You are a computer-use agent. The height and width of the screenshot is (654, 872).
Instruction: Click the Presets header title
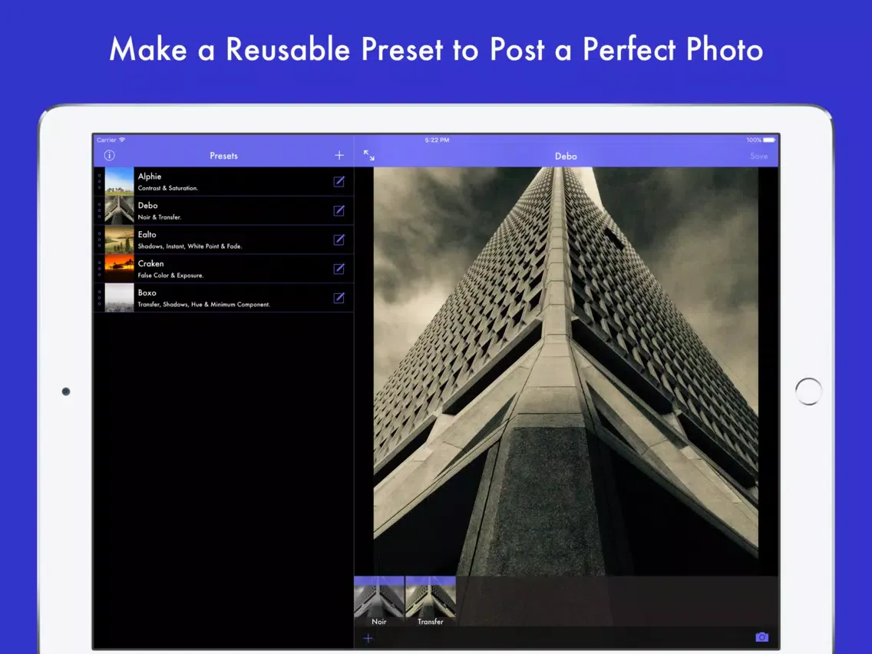coord(223,156)
